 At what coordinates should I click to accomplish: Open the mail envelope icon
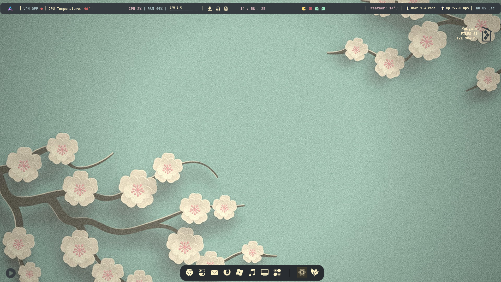pos(214,273)
